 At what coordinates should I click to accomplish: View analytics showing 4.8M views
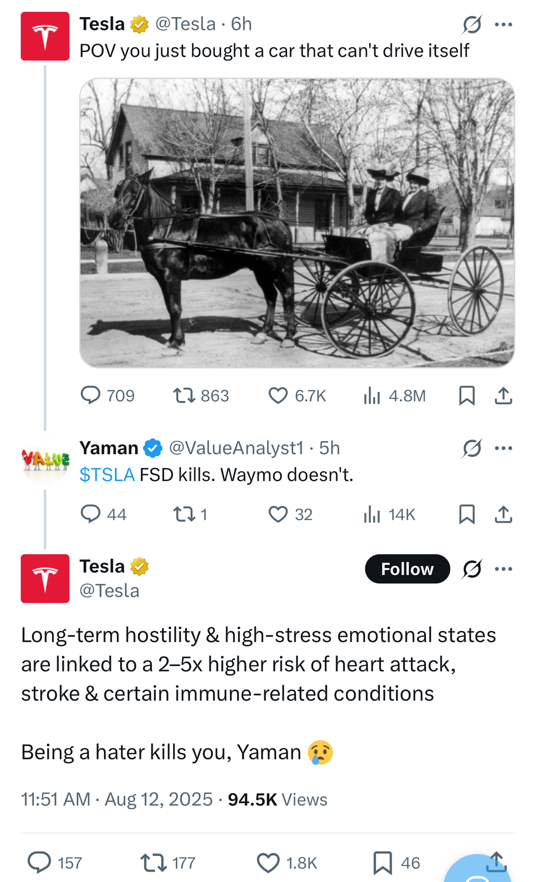point(372,396)
